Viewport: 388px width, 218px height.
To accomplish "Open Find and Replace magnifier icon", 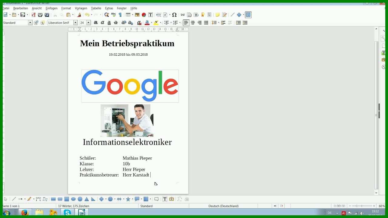I will (x=107, y=15).
